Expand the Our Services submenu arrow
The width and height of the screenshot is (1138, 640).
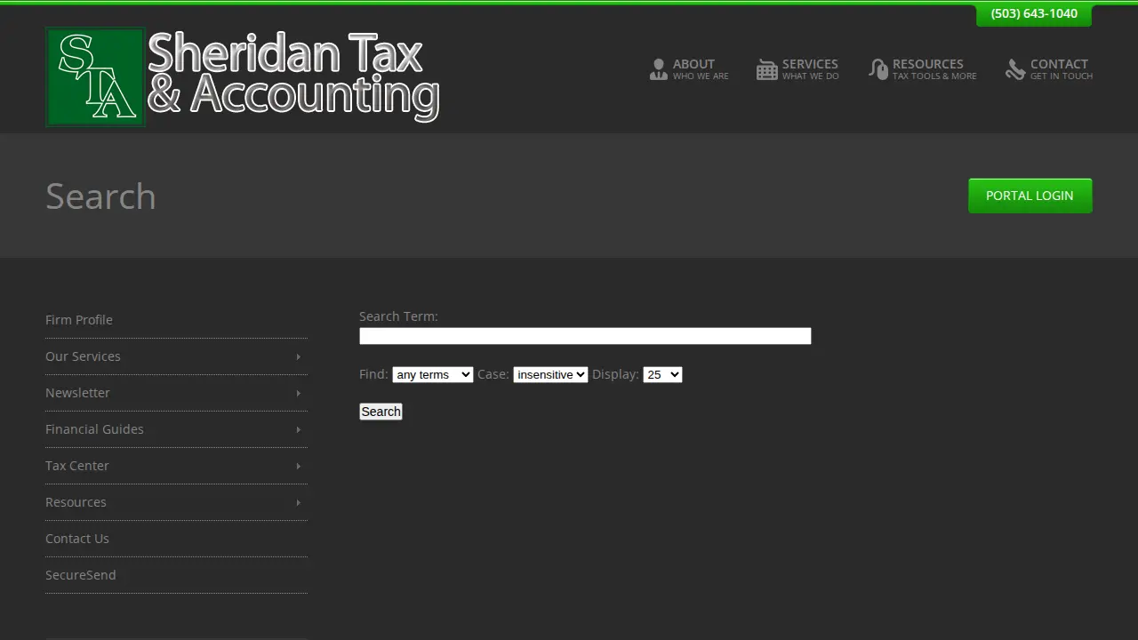298,356
